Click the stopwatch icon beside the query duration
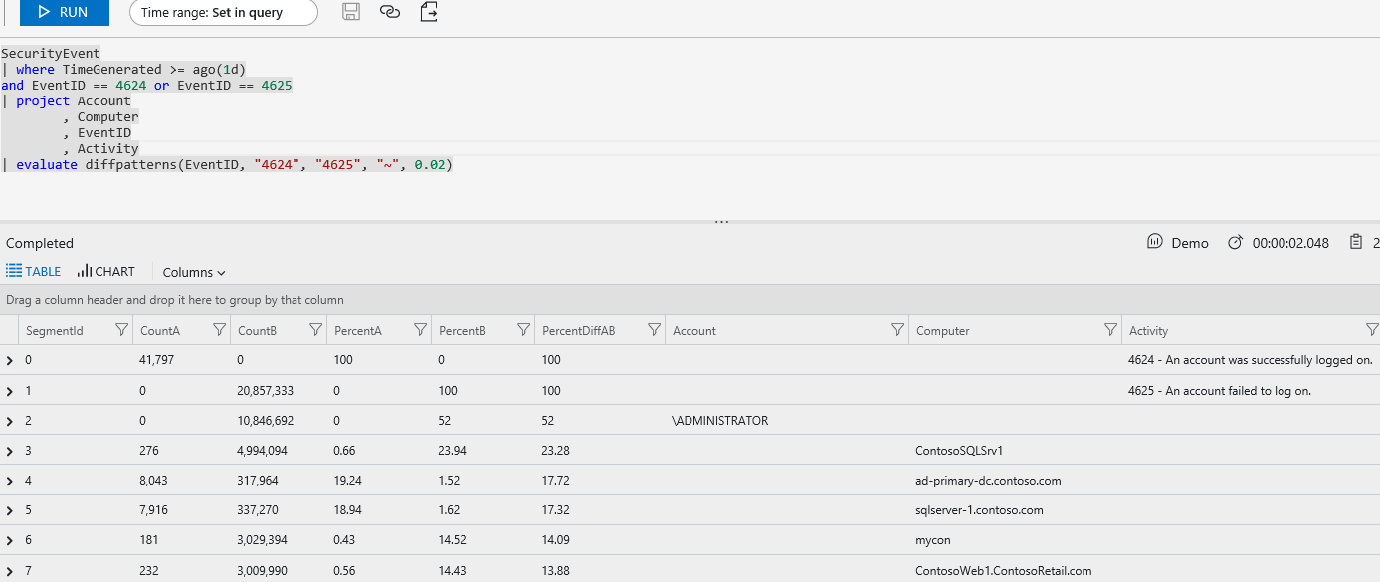1380x582 pixels. [1235, 243]
